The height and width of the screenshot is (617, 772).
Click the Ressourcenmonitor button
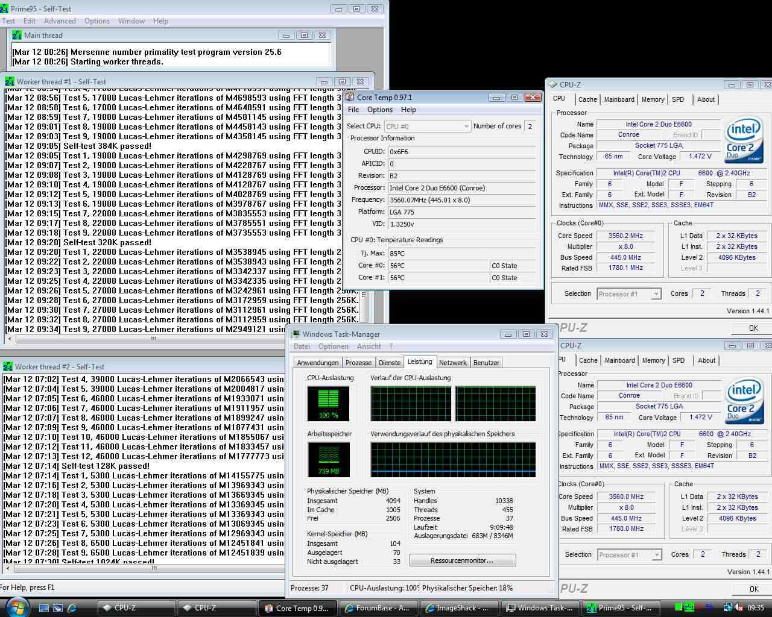[463, 560]
